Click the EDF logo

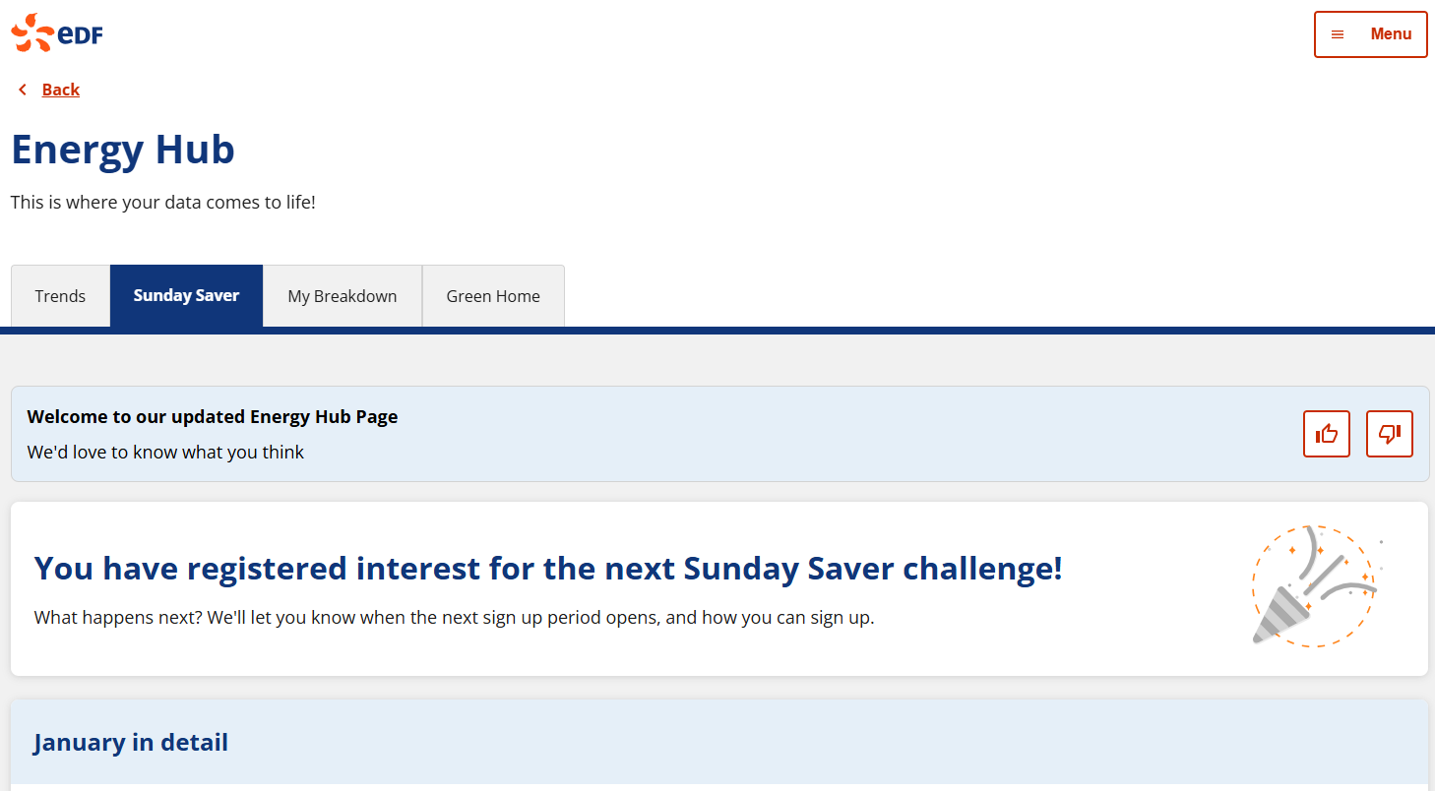coord(57,33)
